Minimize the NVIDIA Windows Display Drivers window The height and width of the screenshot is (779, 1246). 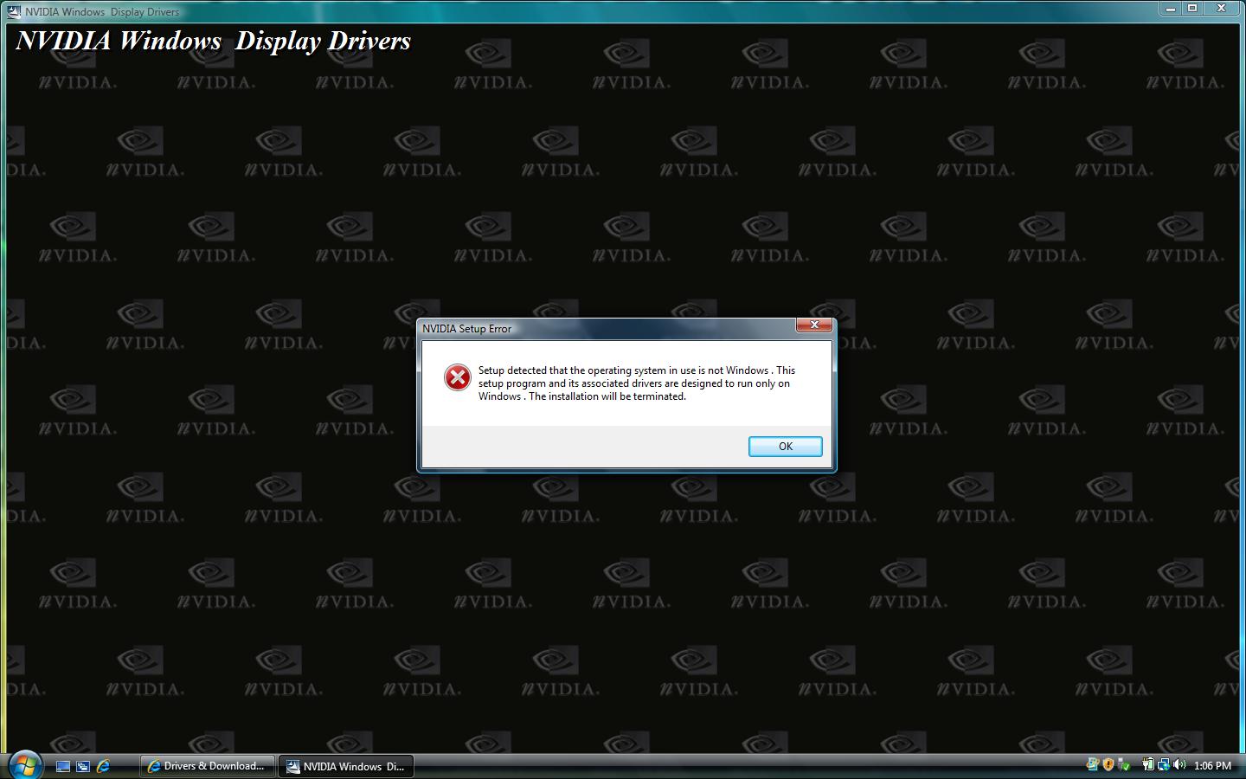point(1171,9)
